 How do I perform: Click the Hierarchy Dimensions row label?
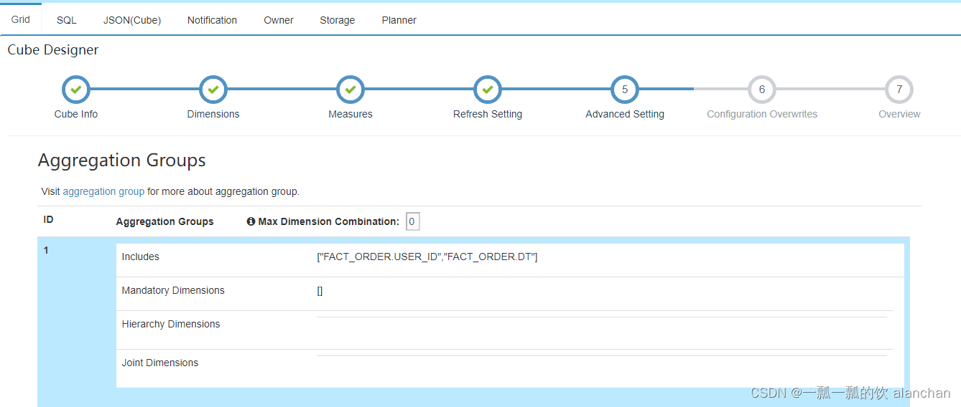[171, 324]
